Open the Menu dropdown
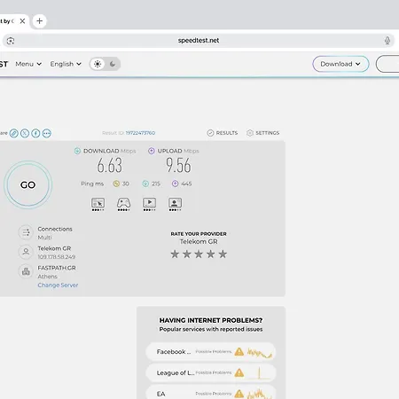 point(28,64)
